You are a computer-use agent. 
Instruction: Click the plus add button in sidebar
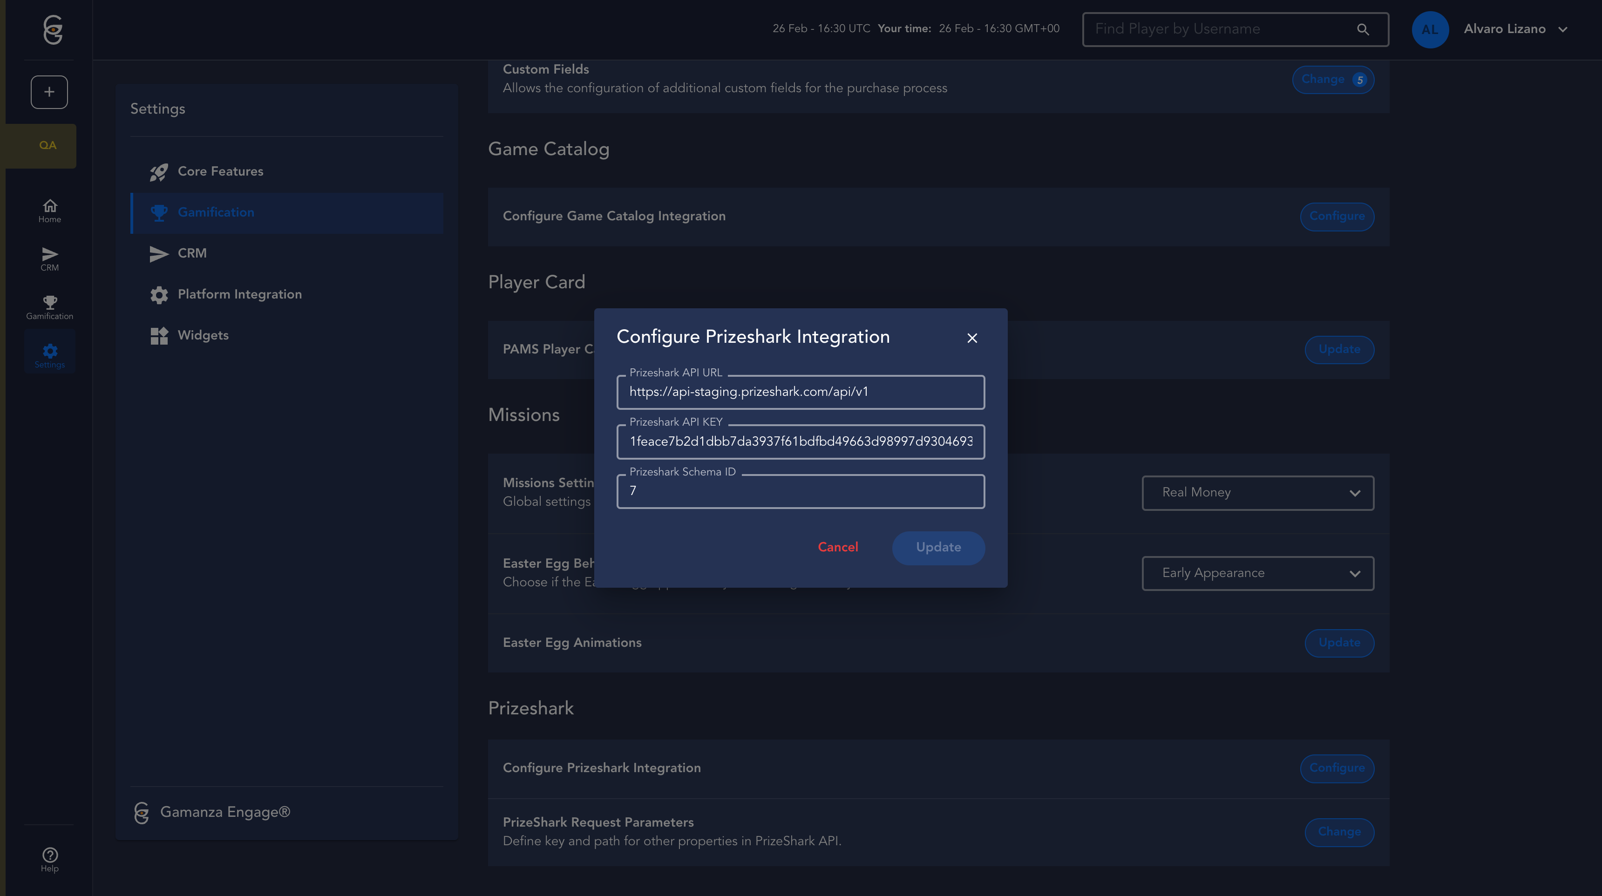pyautogui.click(x=49, y=92)
